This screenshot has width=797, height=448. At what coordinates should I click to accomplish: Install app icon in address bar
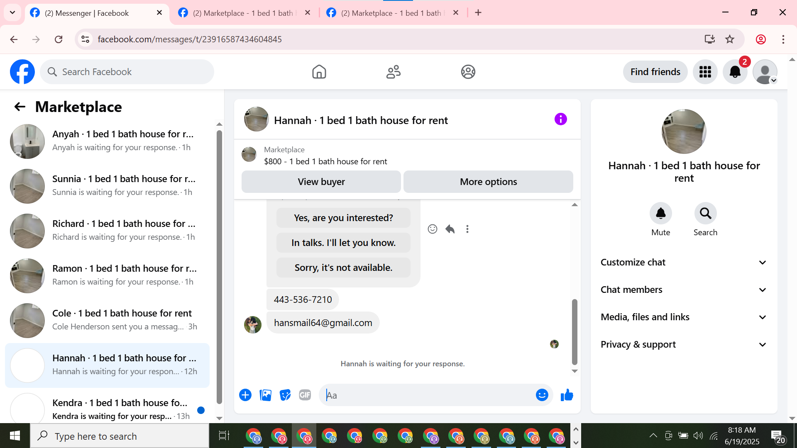pos(709,39)
